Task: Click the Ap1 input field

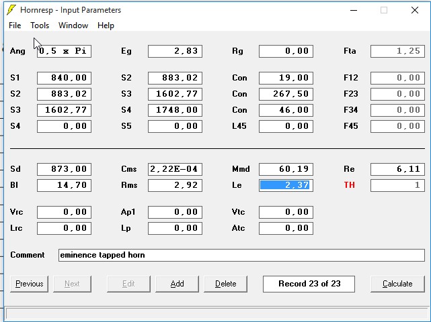Action: click(175, 212)
